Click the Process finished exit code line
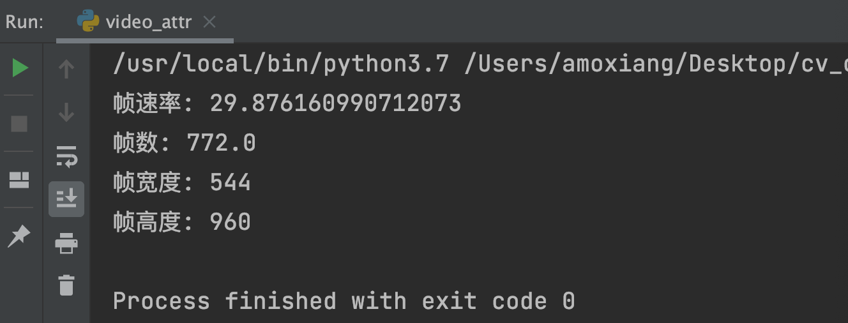This screenshot has width=848, height=323. pos(344,301)
